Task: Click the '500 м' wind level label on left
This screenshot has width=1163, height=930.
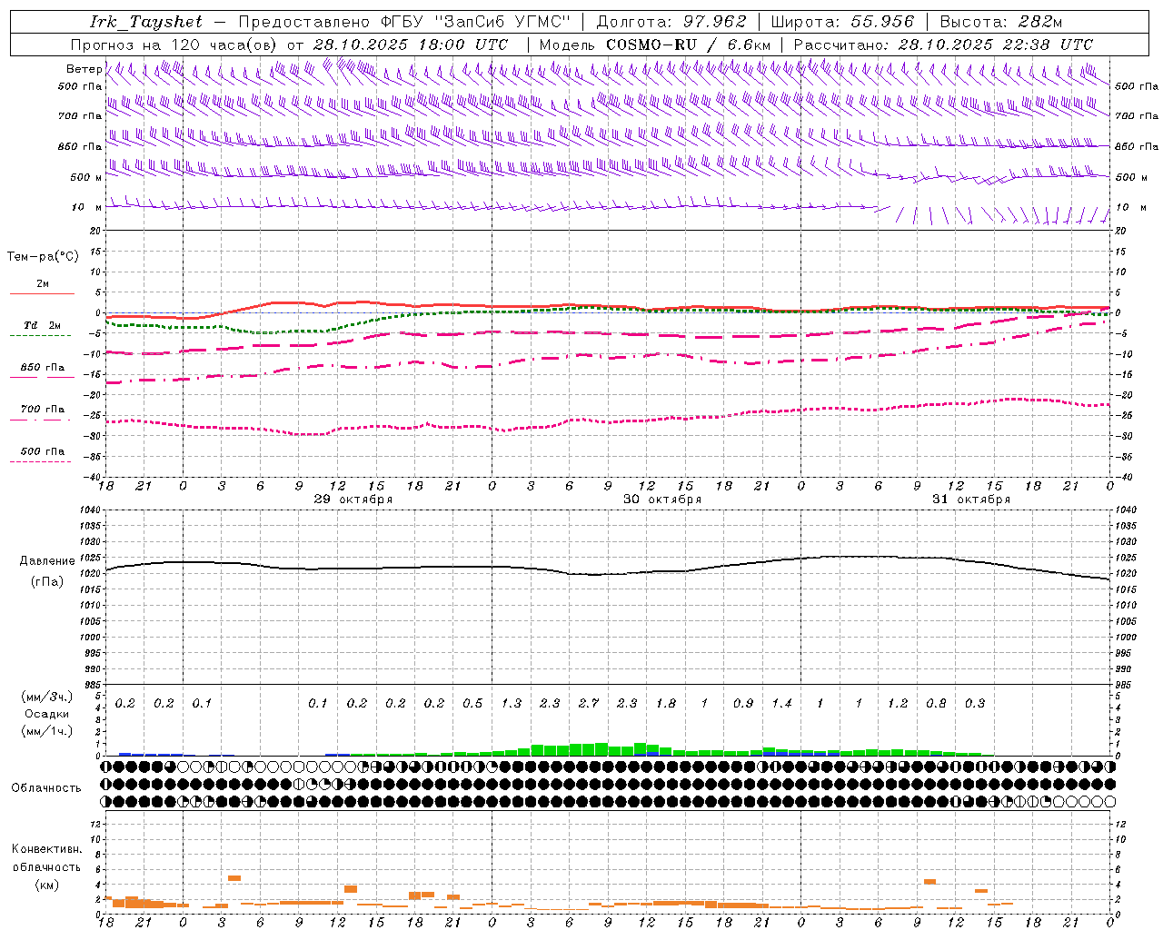Action: tap(86, 177)
